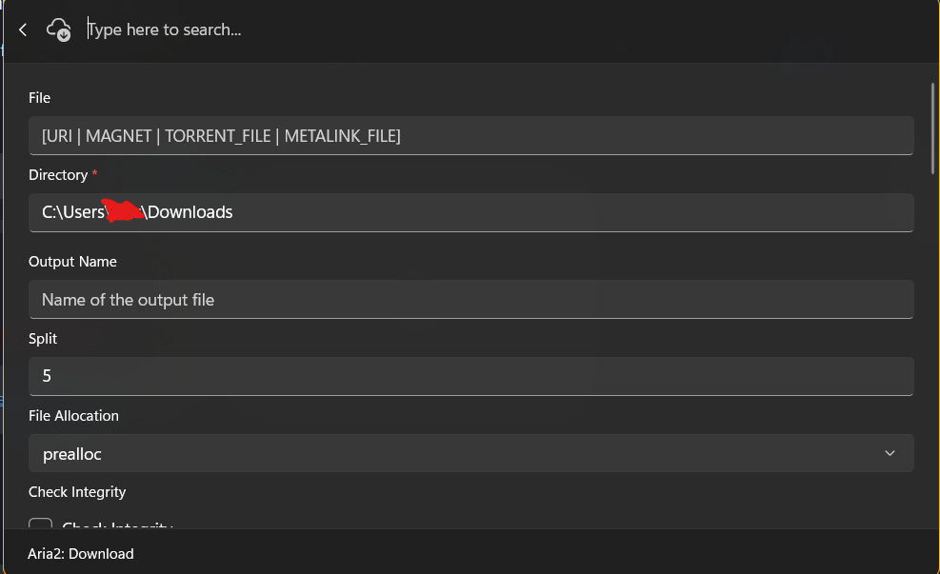Click the 'Aria2: Download' footer label
The width and height of the screenshot is (940, 574).
point(81,553)
